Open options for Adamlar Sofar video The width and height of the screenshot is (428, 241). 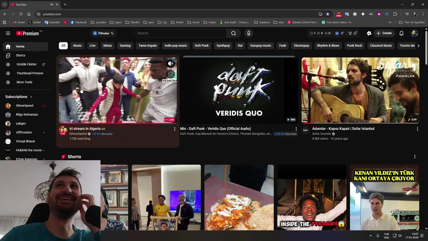coord(417,129)
